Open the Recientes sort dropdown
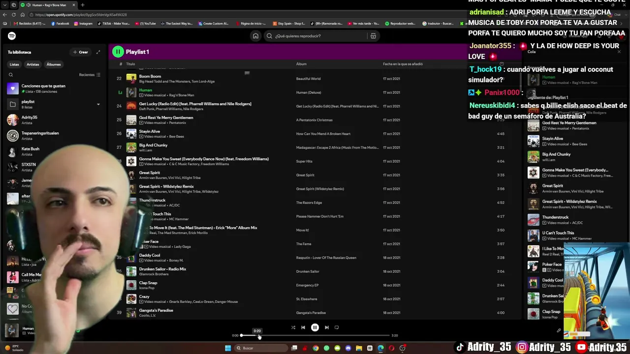 tap(90, 75)
